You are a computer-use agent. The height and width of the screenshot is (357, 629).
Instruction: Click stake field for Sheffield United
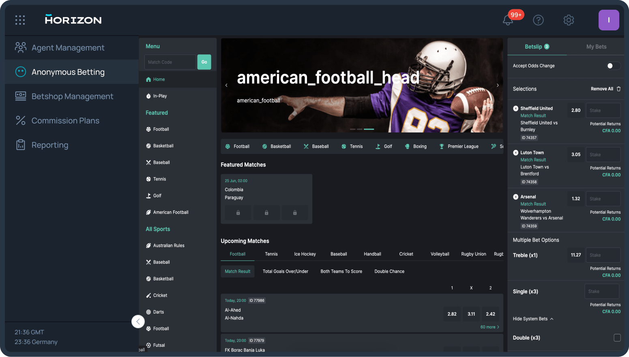pos(603,110)
